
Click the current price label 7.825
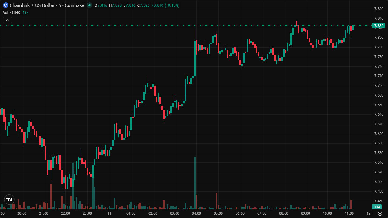[x=379, y=26]
